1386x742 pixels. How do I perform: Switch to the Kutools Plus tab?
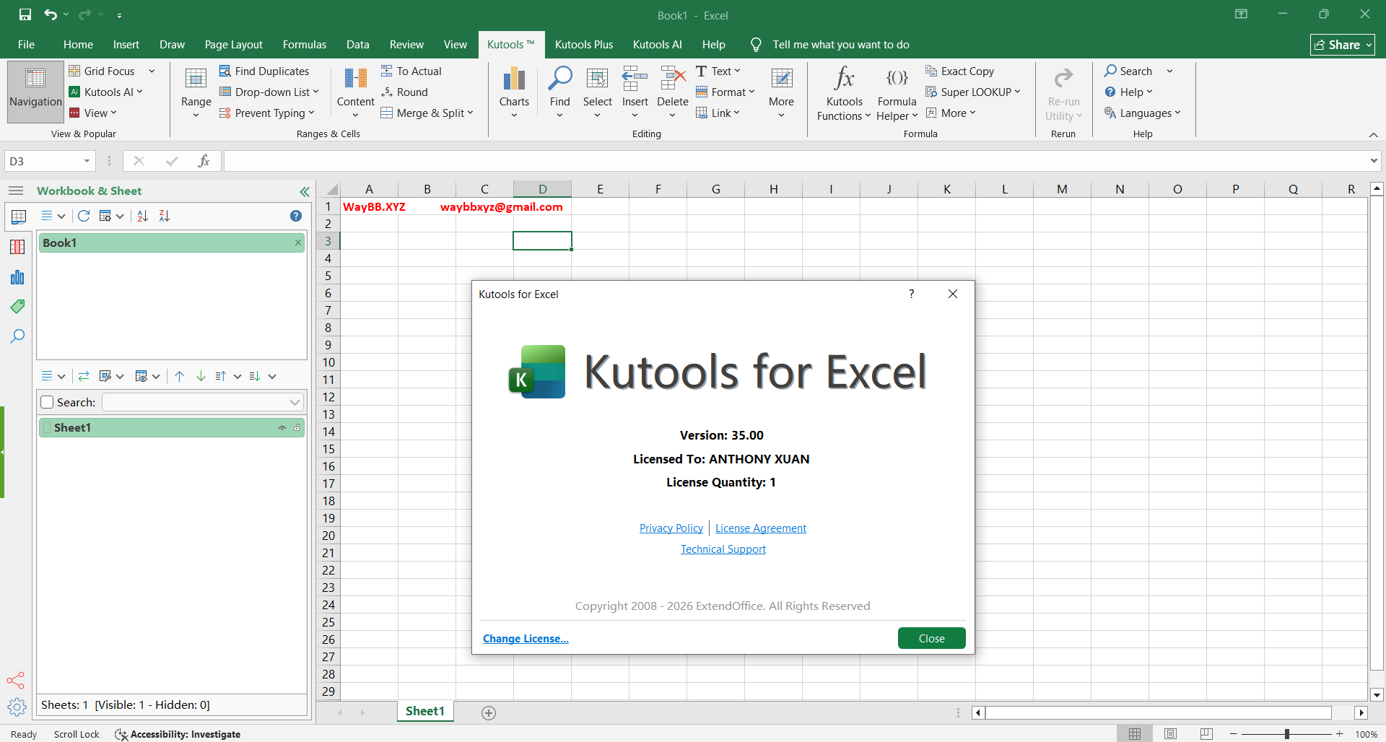584,44
